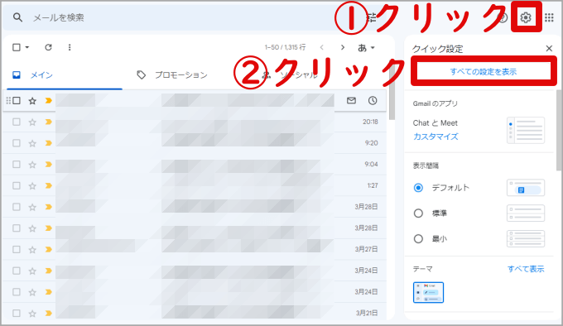Star the email received at 1:27
This screenshot has width=563, height=326.
click(32, 185)
